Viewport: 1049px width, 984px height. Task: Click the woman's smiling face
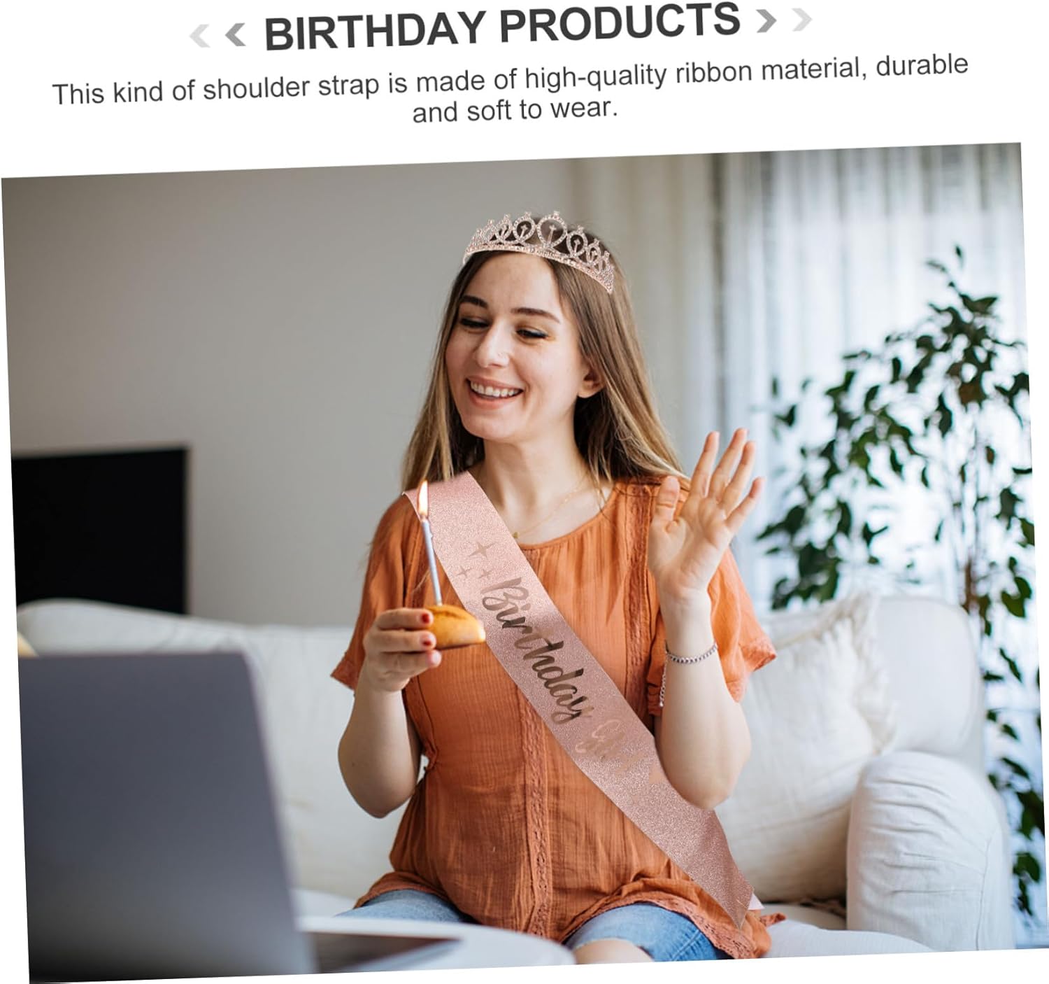(x=505, y=349)
